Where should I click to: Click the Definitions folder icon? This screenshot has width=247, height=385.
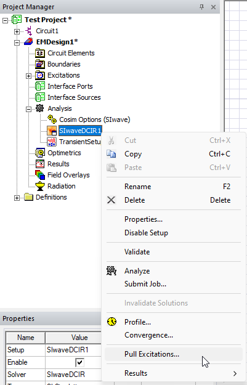point(29,197)
